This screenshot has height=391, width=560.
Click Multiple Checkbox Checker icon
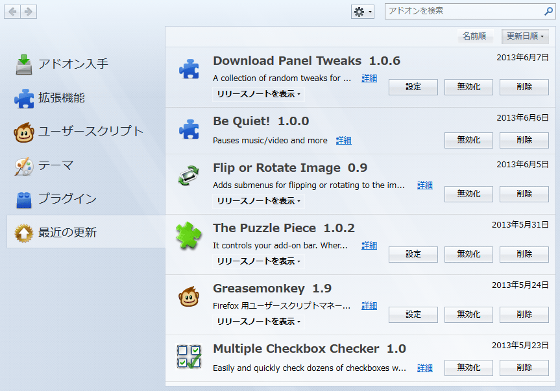click(x=189, y=357)
